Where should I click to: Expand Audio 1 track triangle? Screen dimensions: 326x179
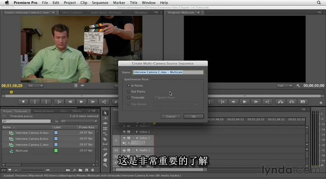click(x=137, y=150)
